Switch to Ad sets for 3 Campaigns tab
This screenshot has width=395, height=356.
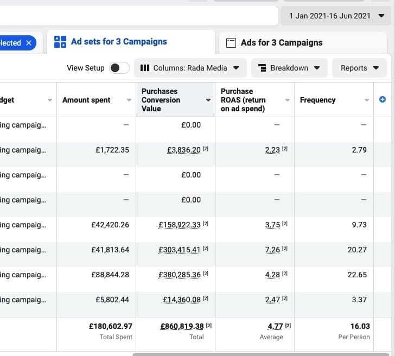pos(119,42)
